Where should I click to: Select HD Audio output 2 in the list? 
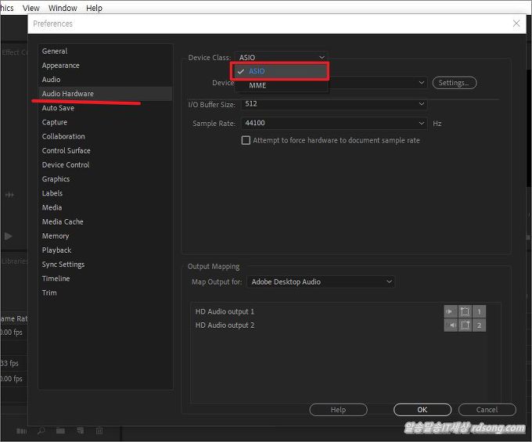pos(225,325)
